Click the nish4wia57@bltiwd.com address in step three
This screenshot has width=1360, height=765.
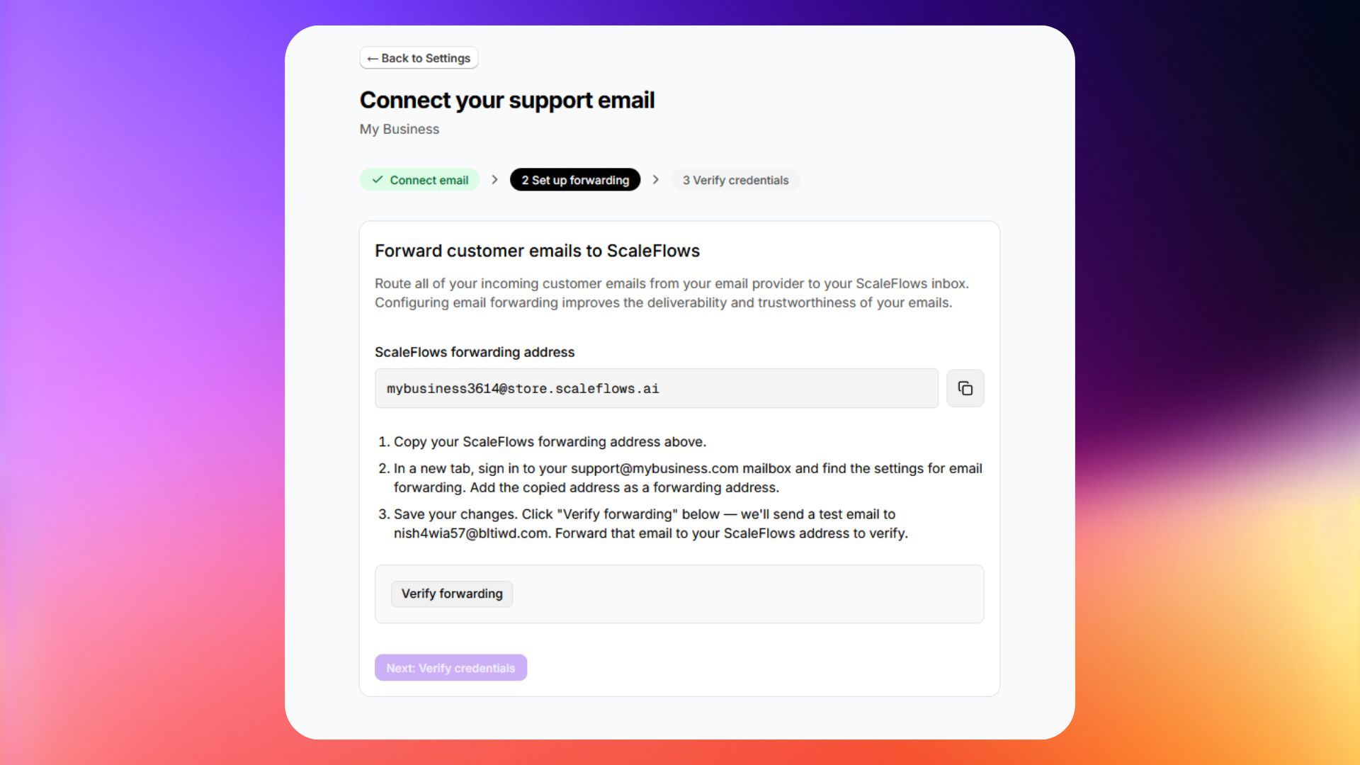pyautogui.click(x=471, y=533)
